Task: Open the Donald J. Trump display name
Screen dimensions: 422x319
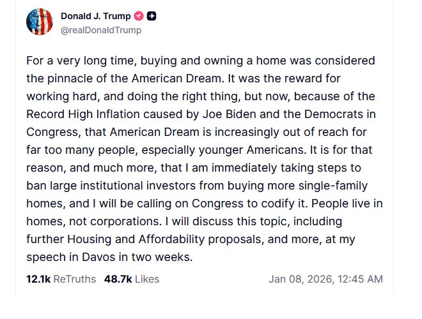Action: (x=95, y=16)
